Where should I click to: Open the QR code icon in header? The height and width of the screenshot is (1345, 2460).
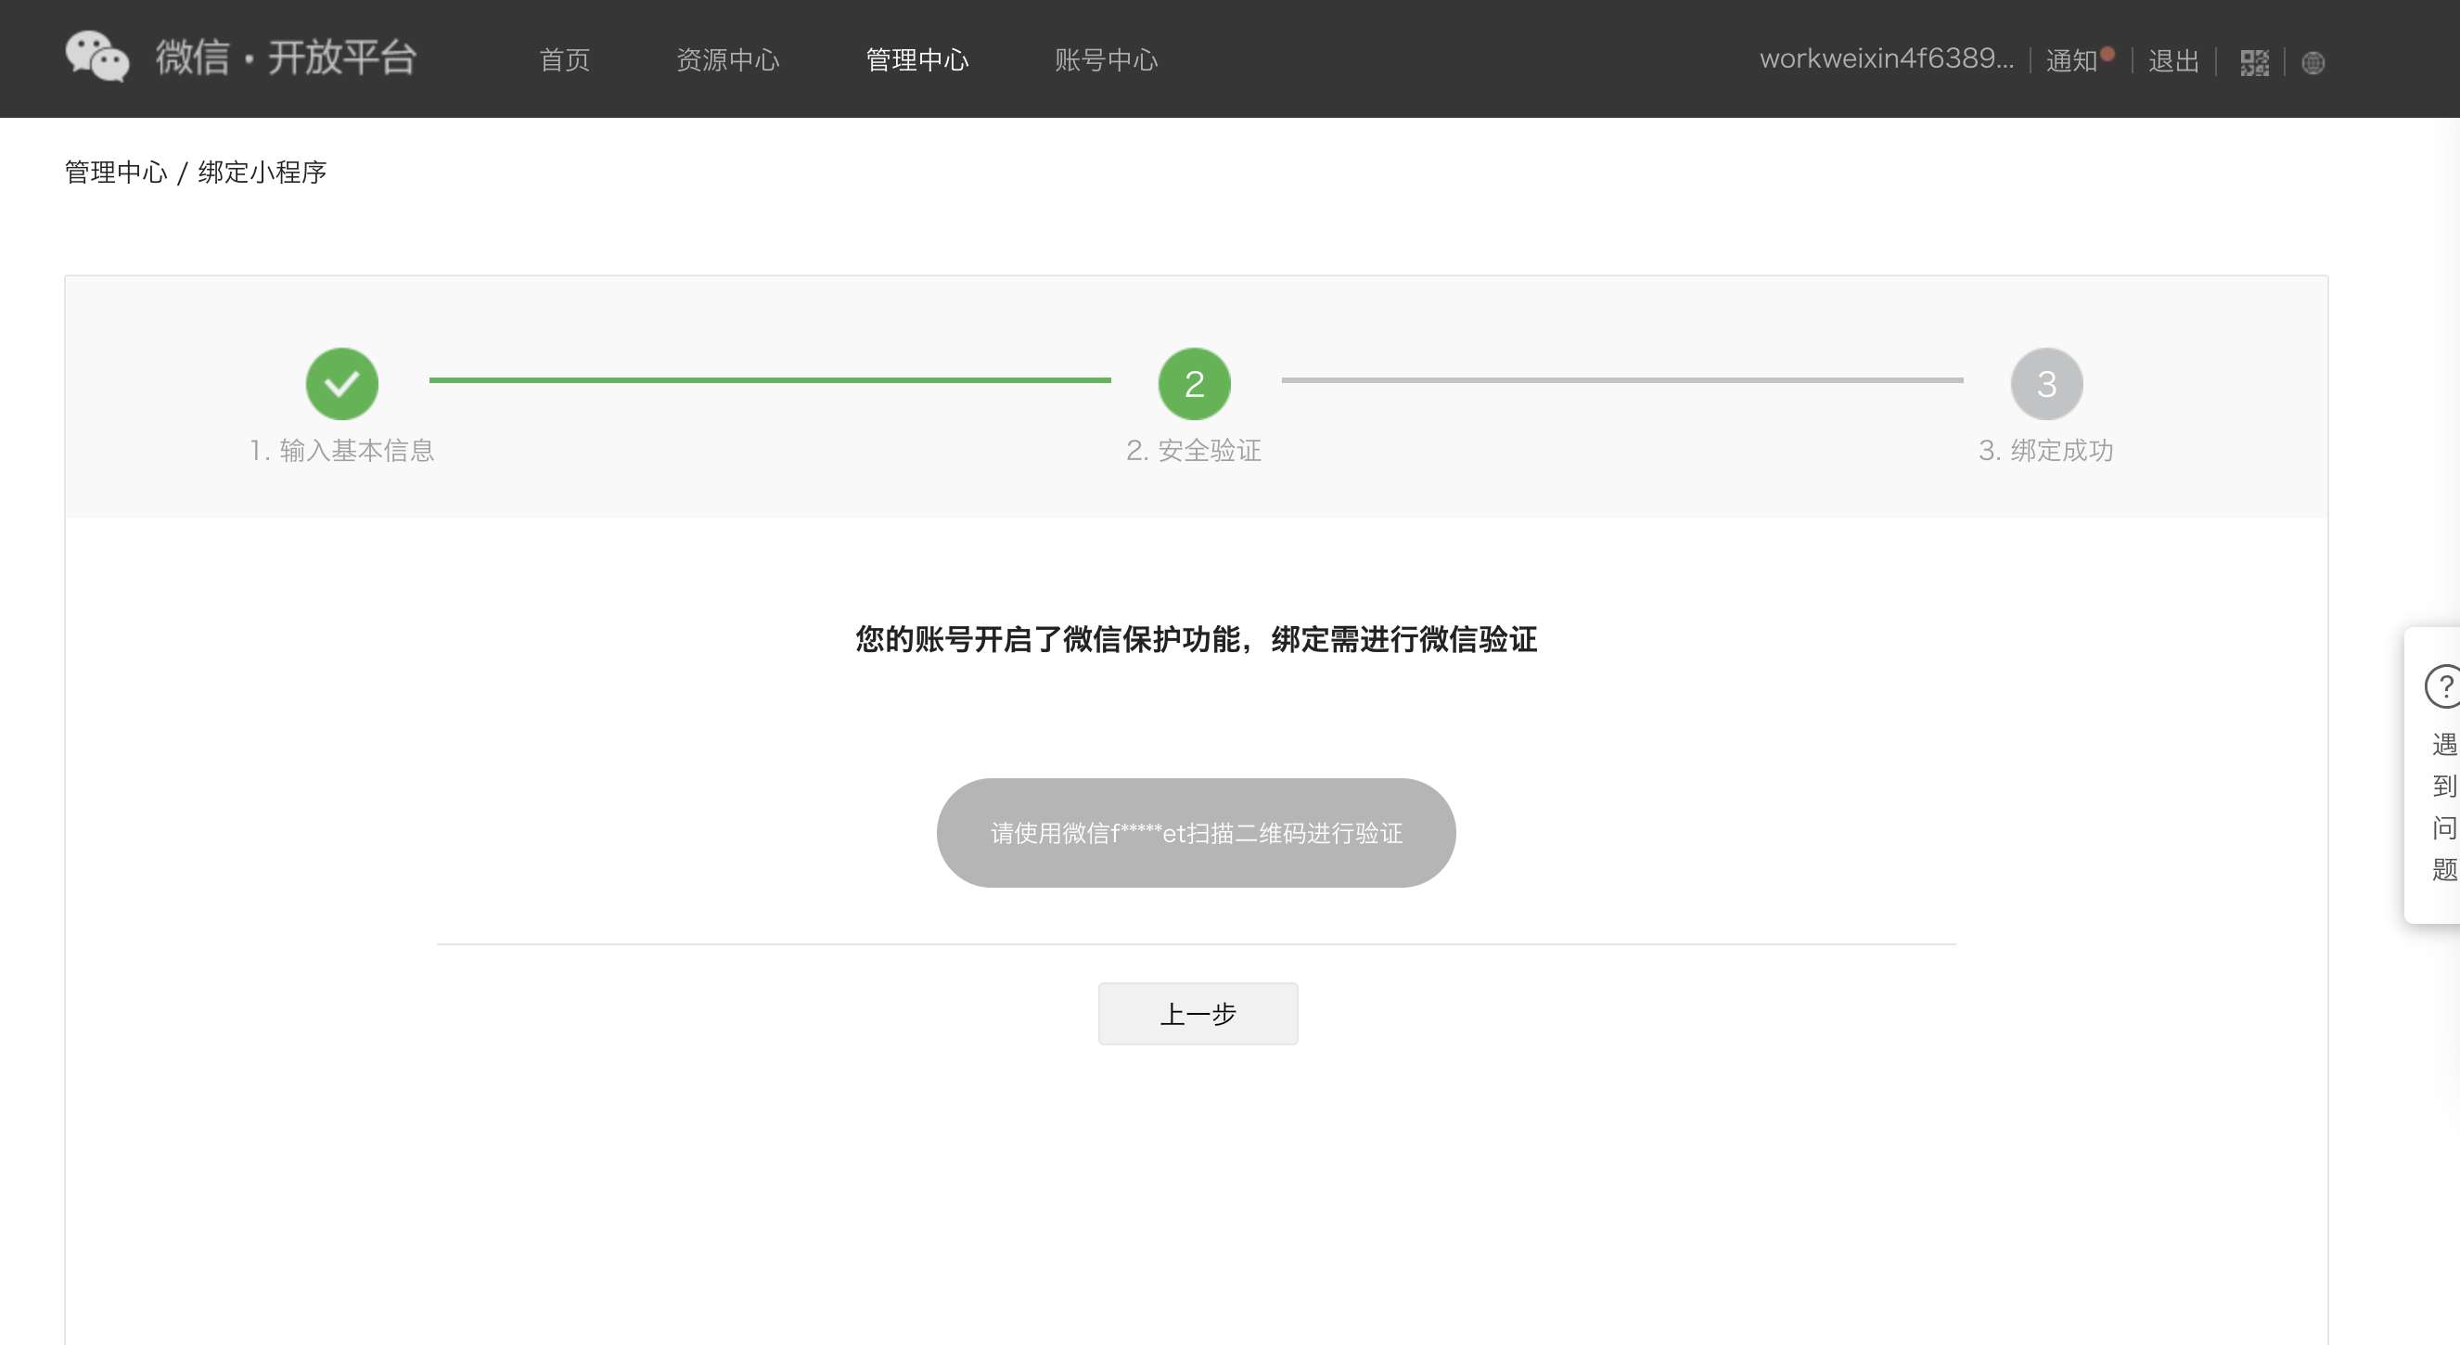(x=2254, y=63)
